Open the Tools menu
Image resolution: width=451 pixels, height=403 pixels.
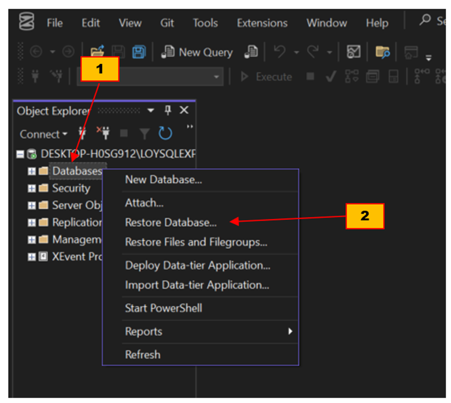[205, 23]
